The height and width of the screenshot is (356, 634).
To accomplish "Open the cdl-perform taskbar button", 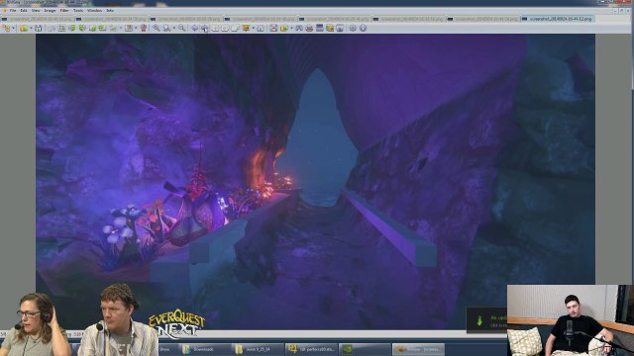I will (x=311, y=349).
